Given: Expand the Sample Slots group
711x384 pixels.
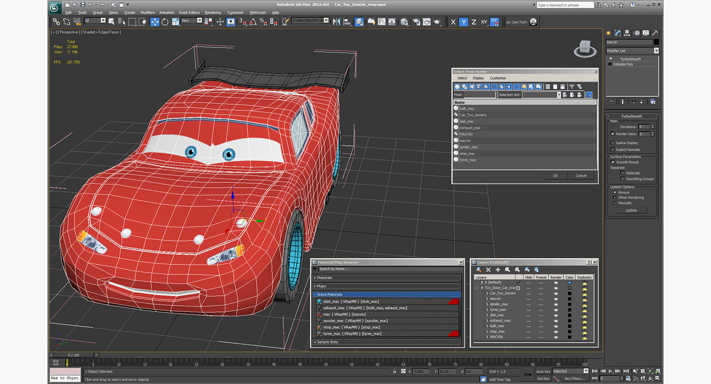Looking at the screenshot, I should [387, 342].
